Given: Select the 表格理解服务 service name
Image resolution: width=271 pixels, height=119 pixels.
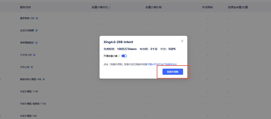Looking at the screenshot, I should (27, 42).
